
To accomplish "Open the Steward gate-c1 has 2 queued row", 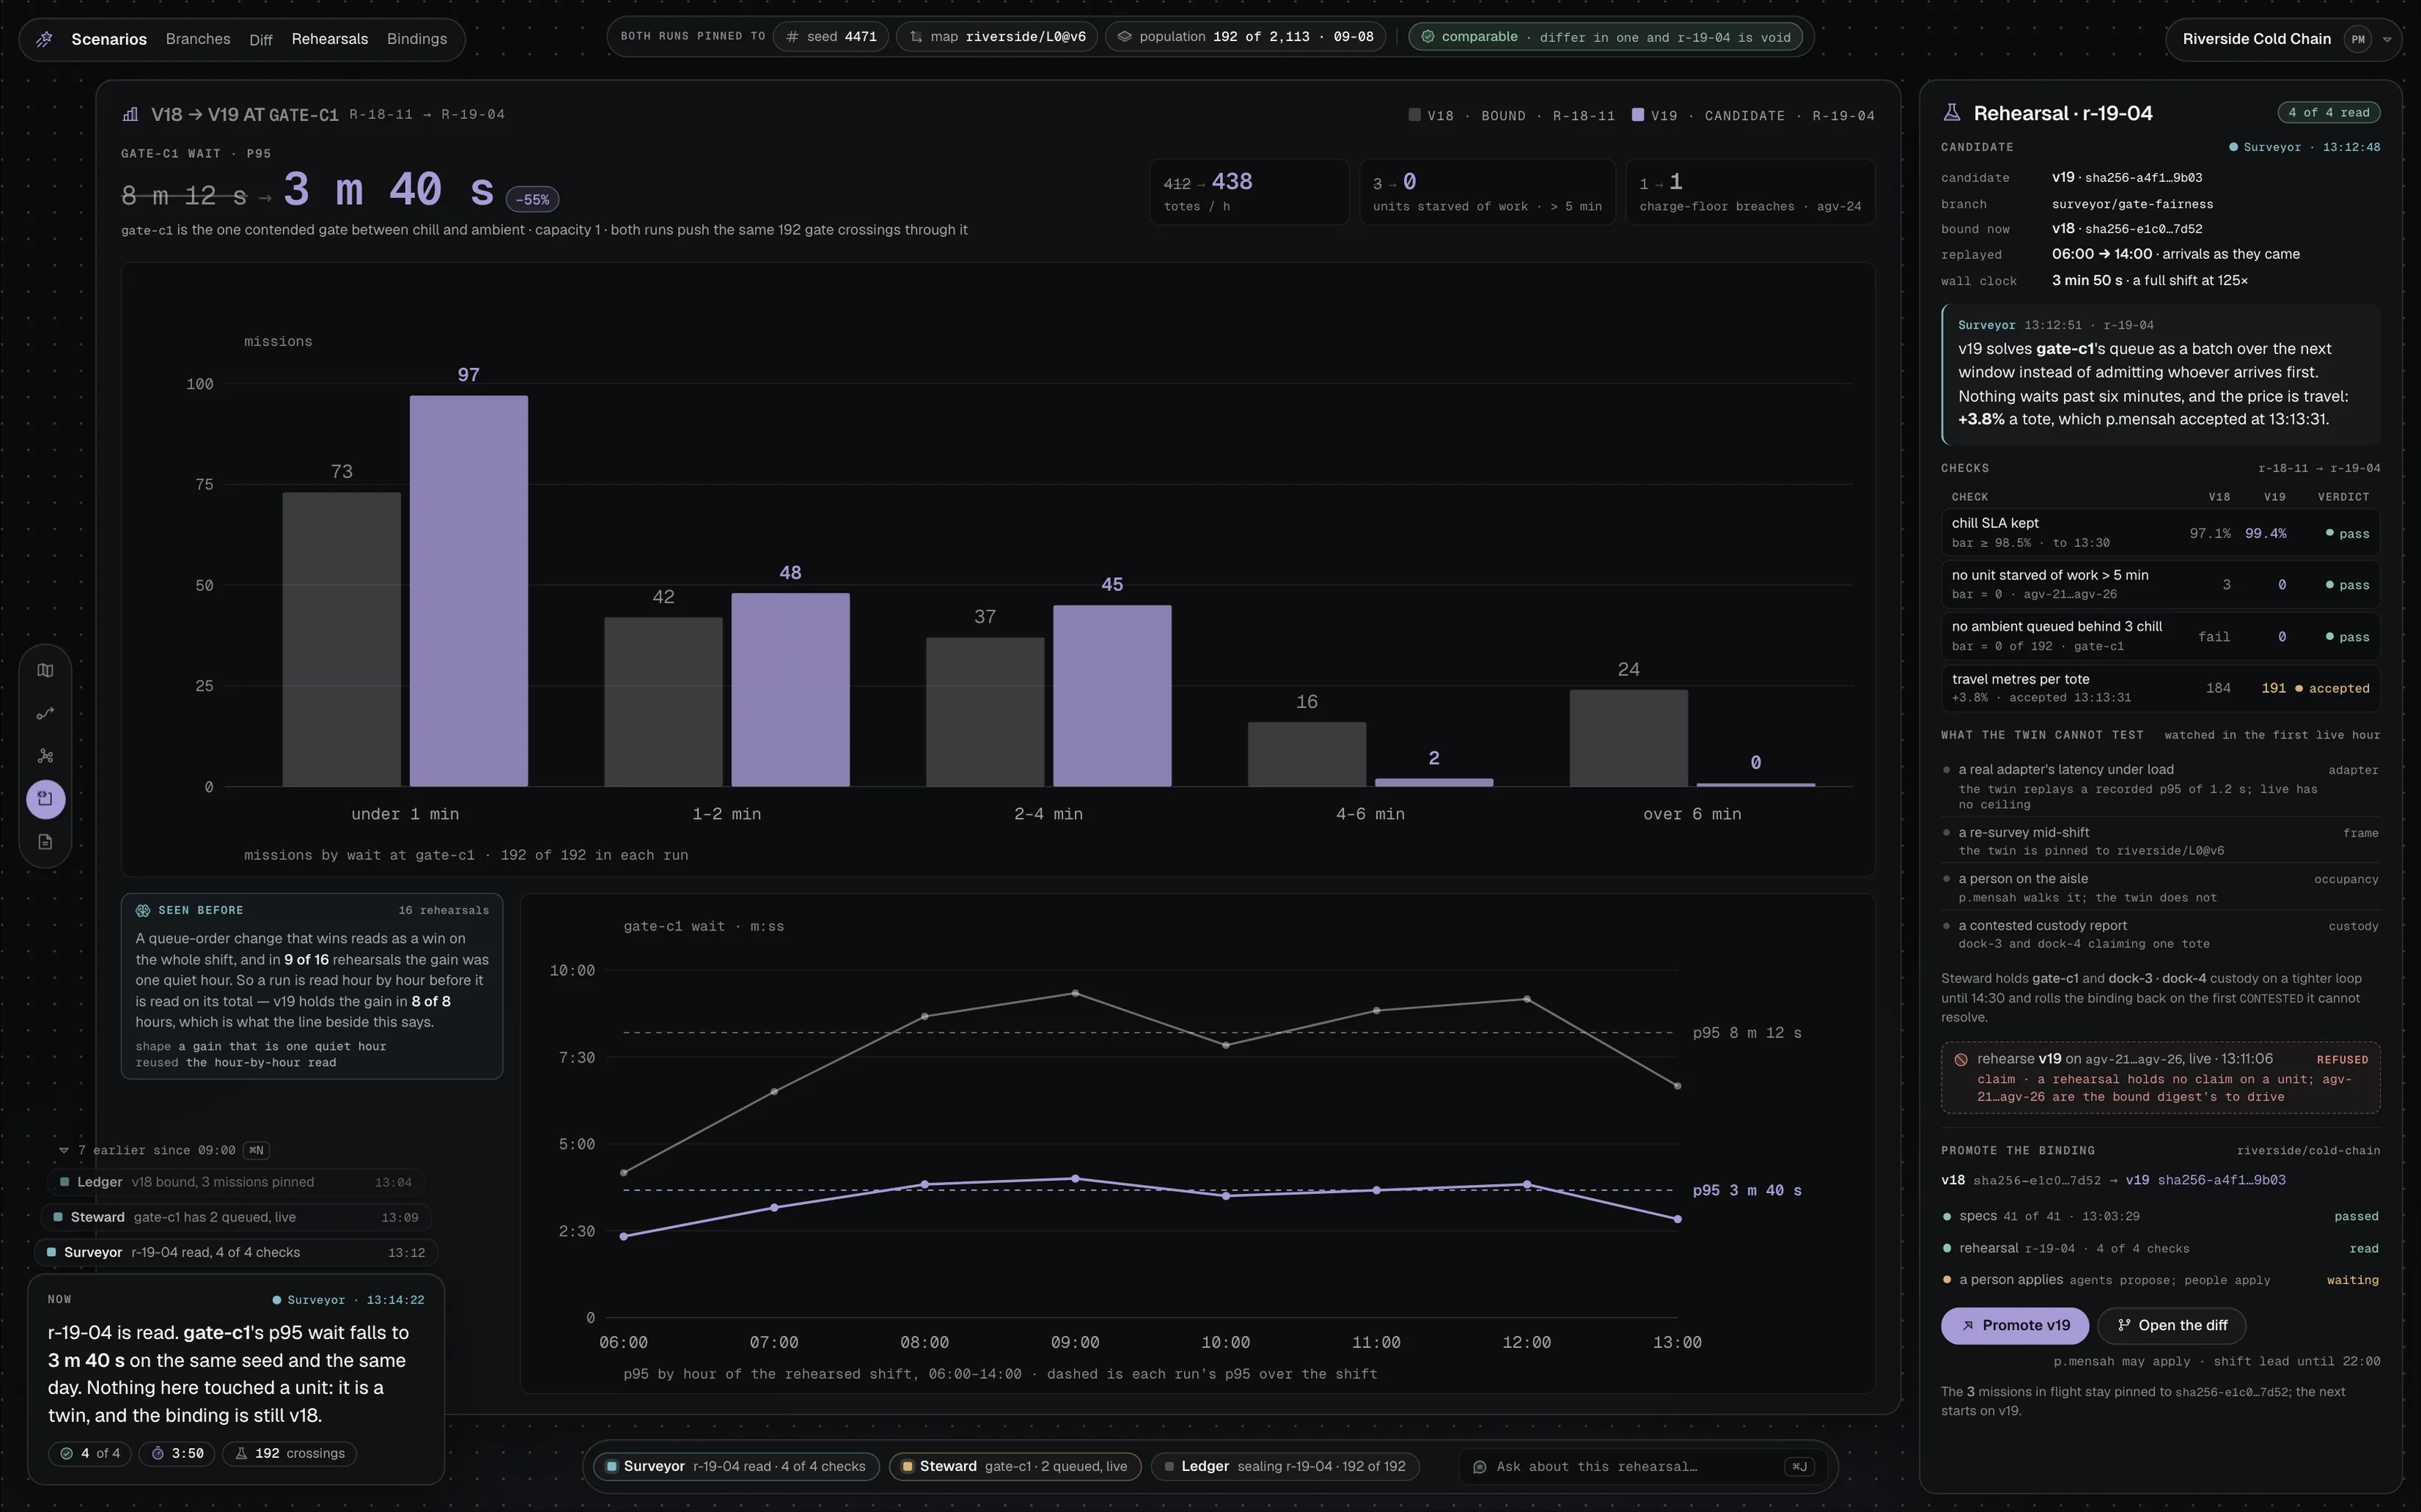I will point(236,1217).
